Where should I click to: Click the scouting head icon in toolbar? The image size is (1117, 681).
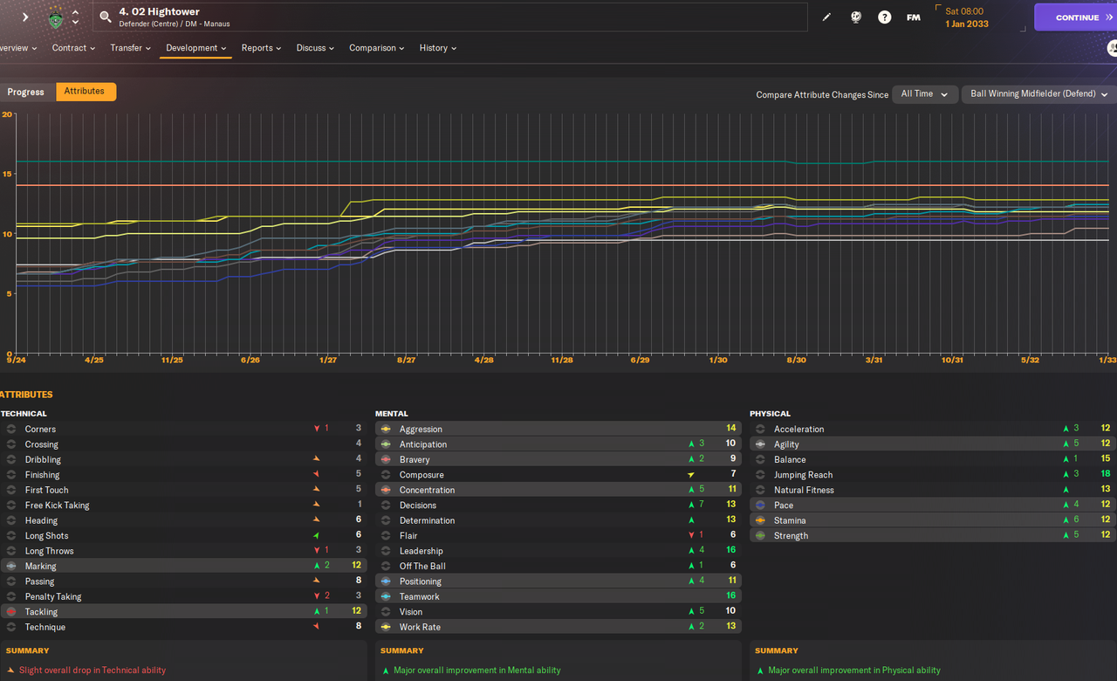(856, 17)
